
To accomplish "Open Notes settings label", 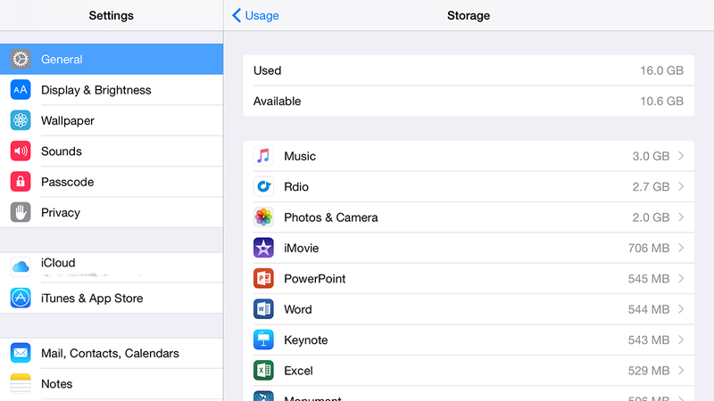I will click(x=56, y=384).
